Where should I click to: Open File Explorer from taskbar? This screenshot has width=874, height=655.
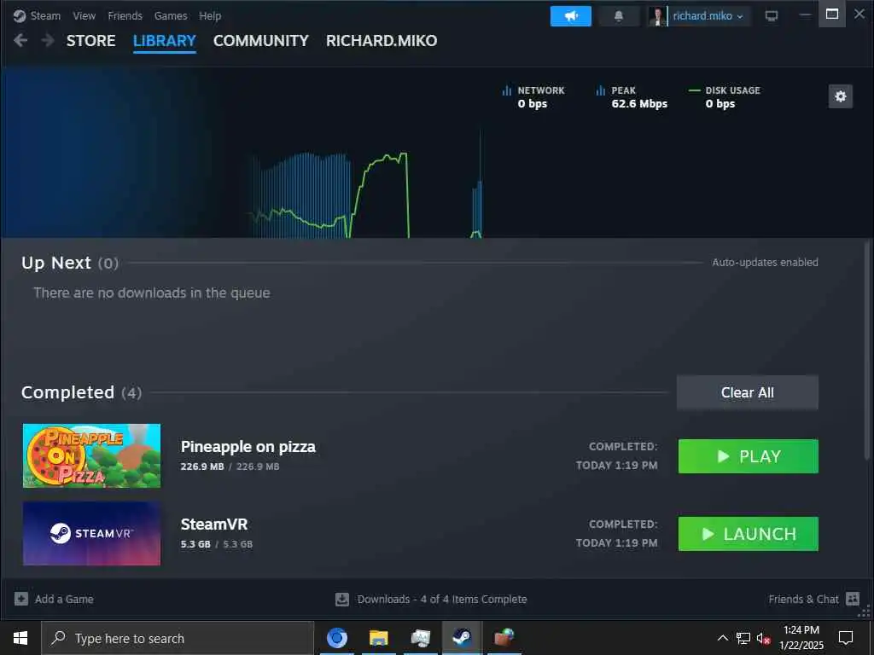pos(378,638)
